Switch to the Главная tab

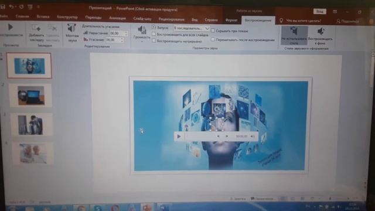(22, 16)
